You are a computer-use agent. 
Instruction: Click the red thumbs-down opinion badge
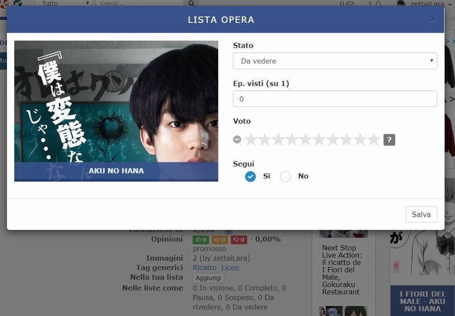239,239
